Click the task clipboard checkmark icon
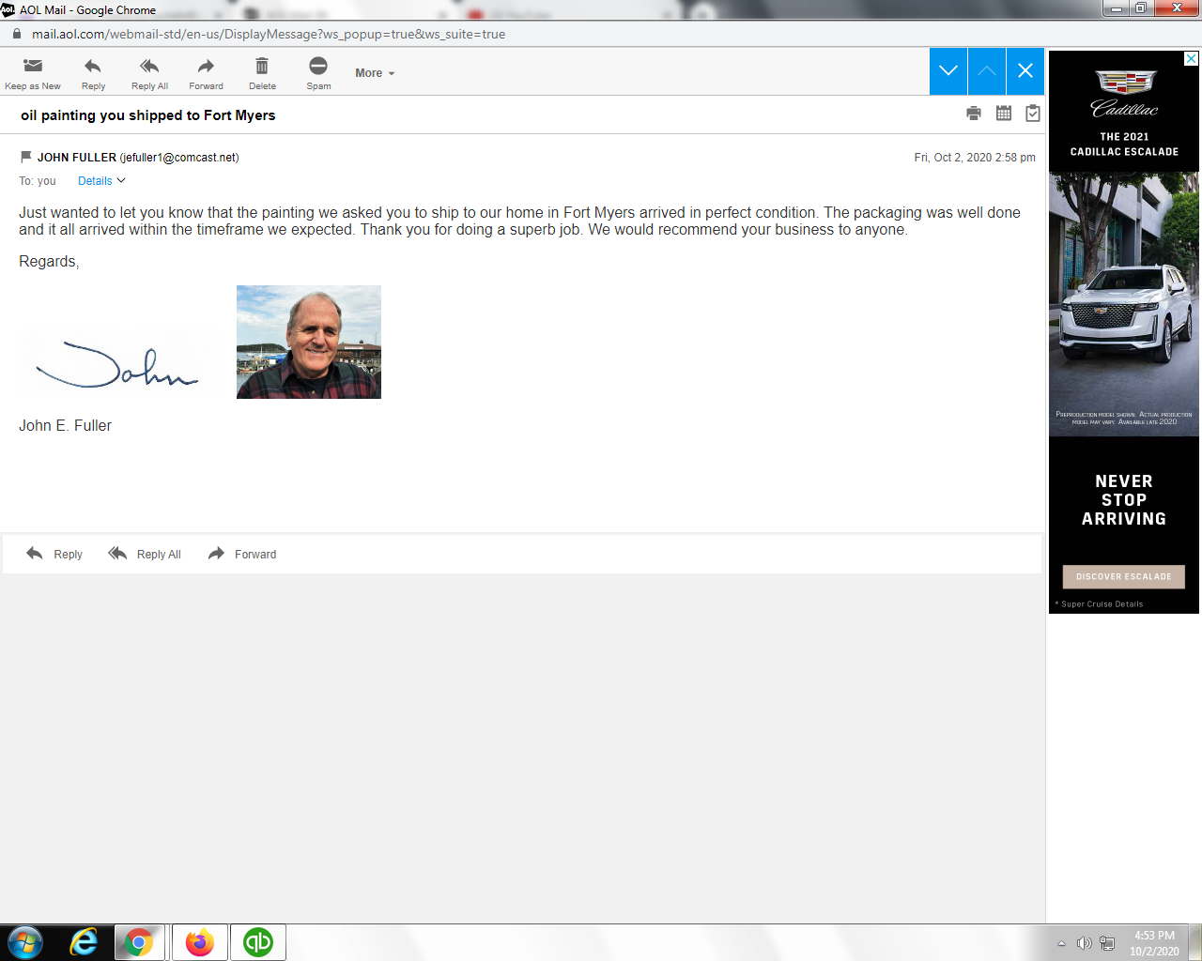The width and height of the screenshot is (1202, 961). [1033, 114]
